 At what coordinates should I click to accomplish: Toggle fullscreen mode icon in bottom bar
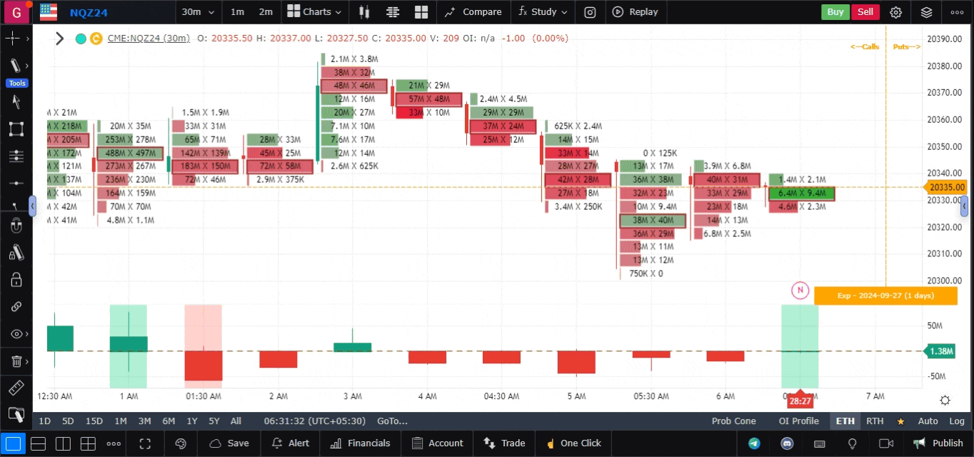tap(145, 443)
